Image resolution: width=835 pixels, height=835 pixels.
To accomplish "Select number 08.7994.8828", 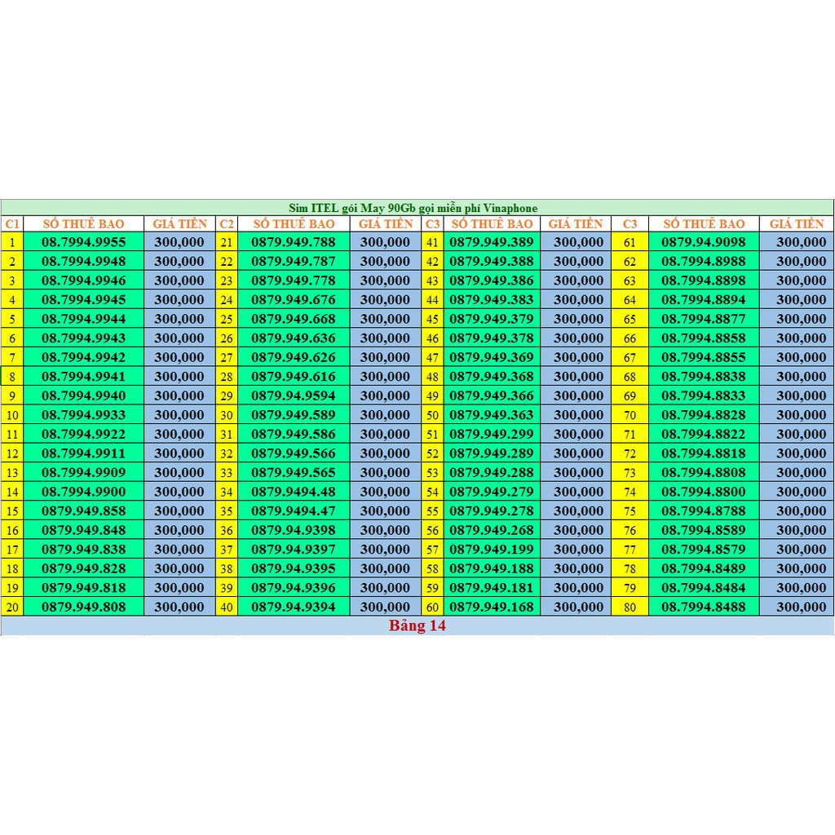I will click(x=704, y=414).
